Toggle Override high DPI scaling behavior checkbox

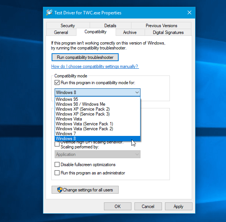pos(57,144)
